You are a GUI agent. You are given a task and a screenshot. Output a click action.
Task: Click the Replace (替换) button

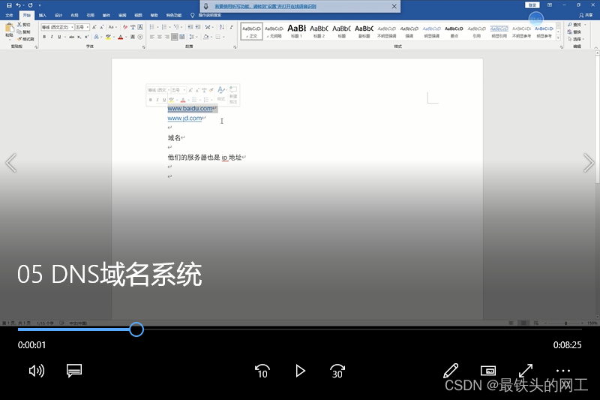574,32
